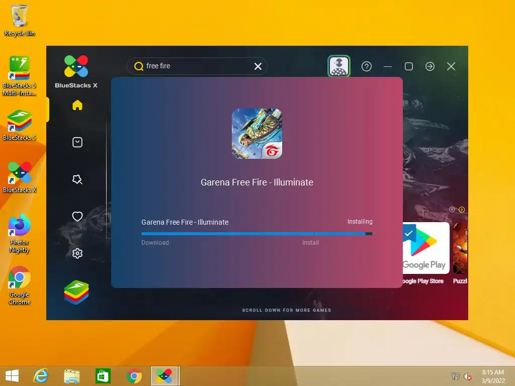Image resolution: width=515 pixels, height=386 pixels.
Task: Select the BlueStacks 5 desktop shortcut
Action: point(20,125)
